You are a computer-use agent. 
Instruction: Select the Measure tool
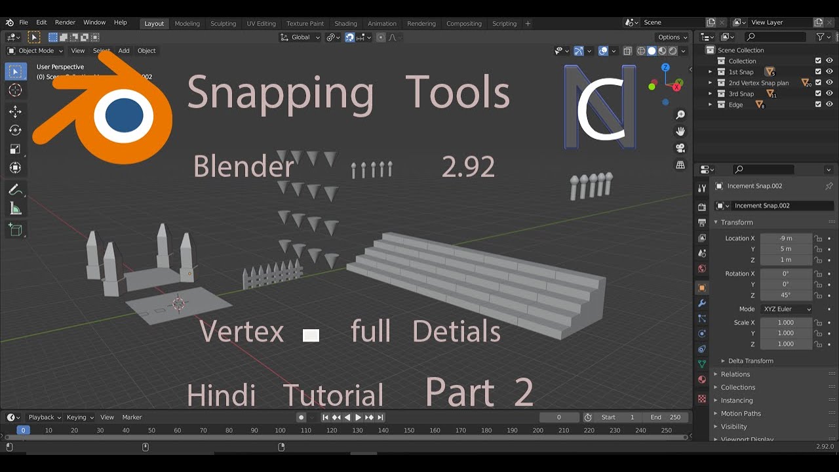(x=16, y=208)
